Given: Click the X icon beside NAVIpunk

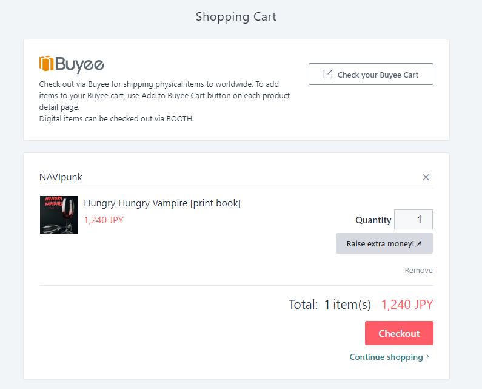Looking at the screenshot, I should tap(426, 177).
